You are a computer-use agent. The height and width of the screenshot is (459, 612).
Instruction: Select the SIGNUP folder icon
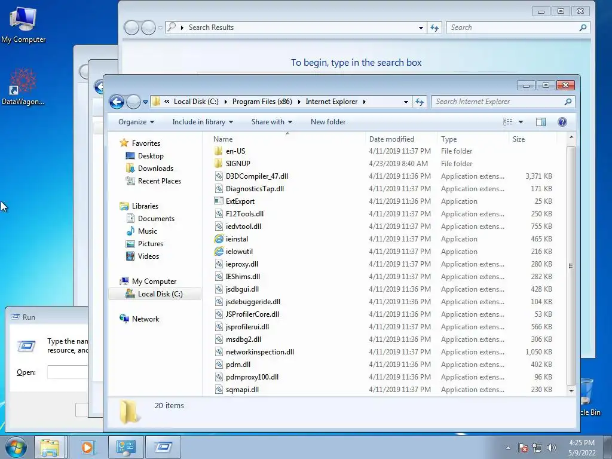[x=219, y=164]
